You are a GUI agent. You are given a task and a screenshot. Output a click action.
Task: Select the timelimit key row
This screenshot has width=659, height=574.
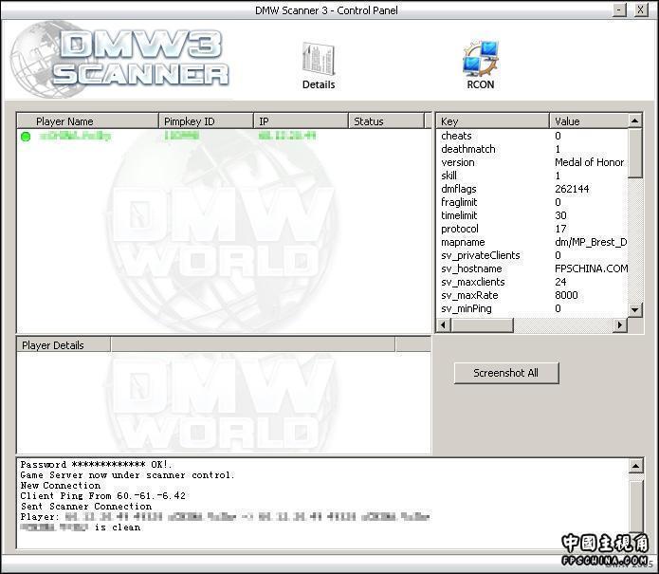(533, 215)
